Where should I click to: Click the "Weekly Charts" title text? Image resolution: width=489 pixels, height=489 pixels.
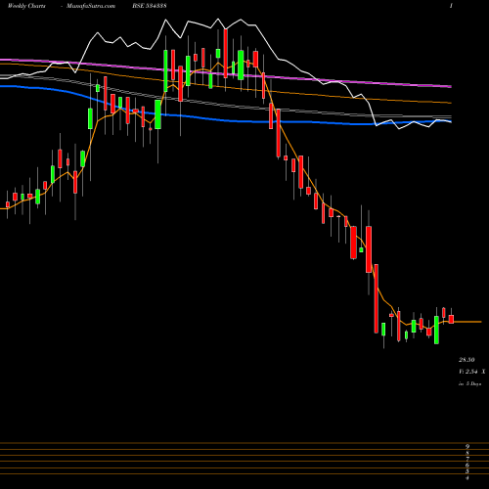[26, 6]
